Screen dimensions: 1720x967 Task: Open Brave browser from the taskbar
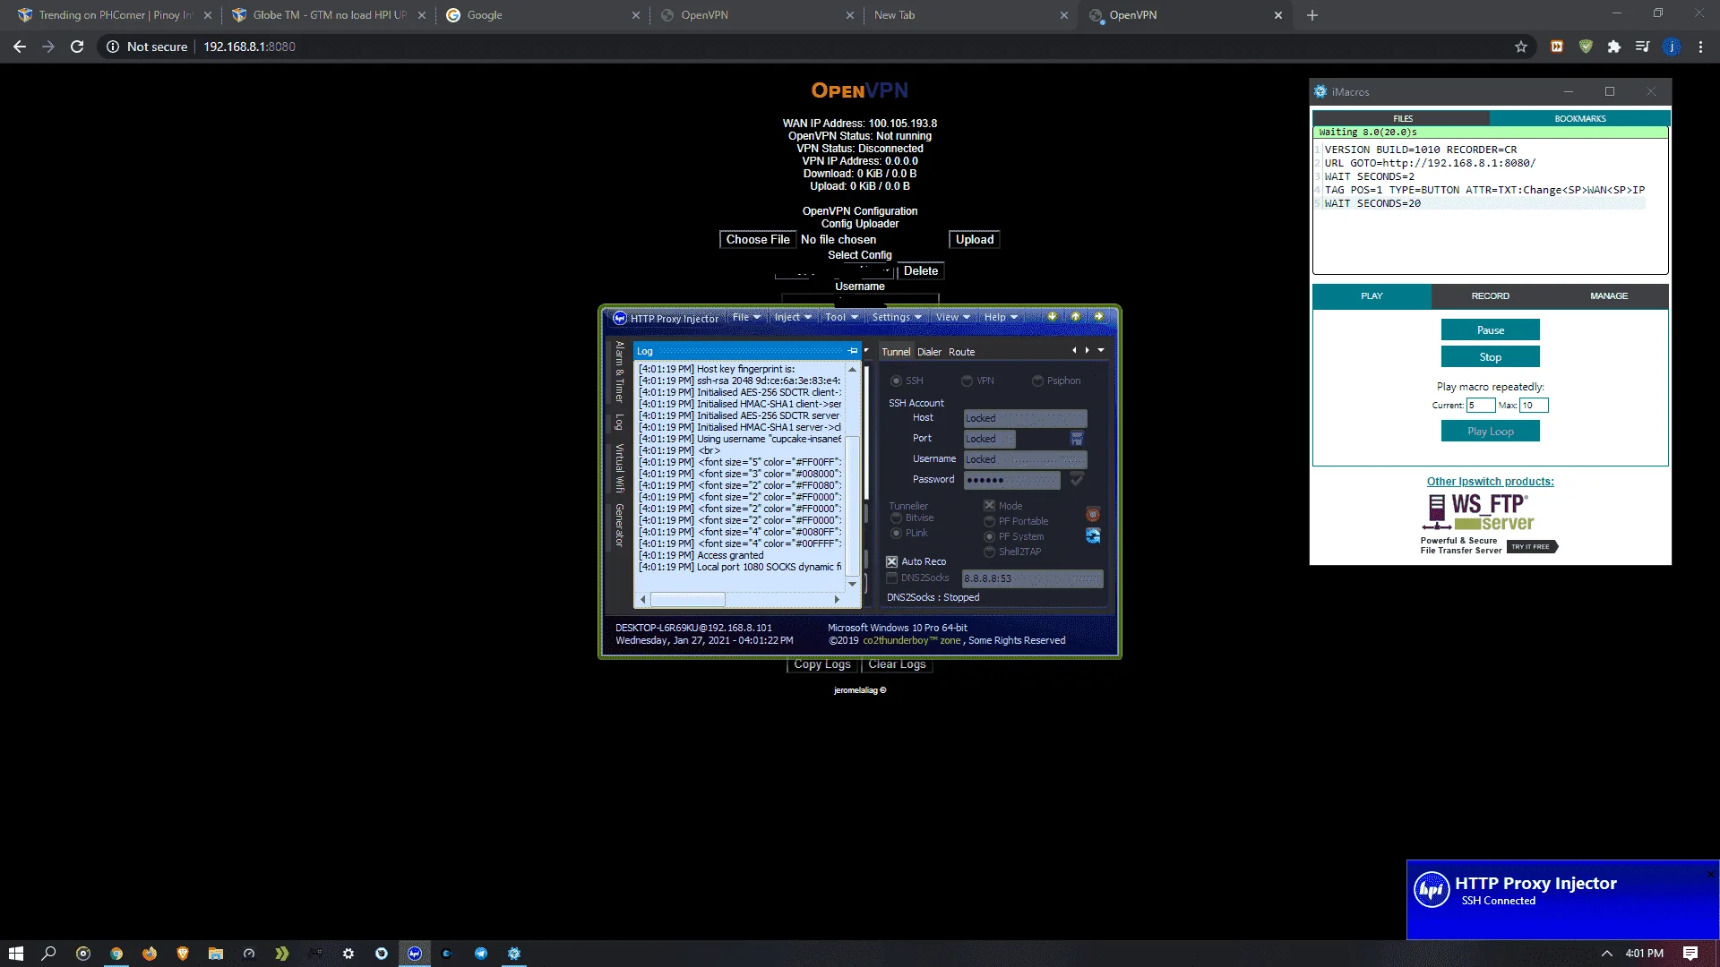[183, 954]
